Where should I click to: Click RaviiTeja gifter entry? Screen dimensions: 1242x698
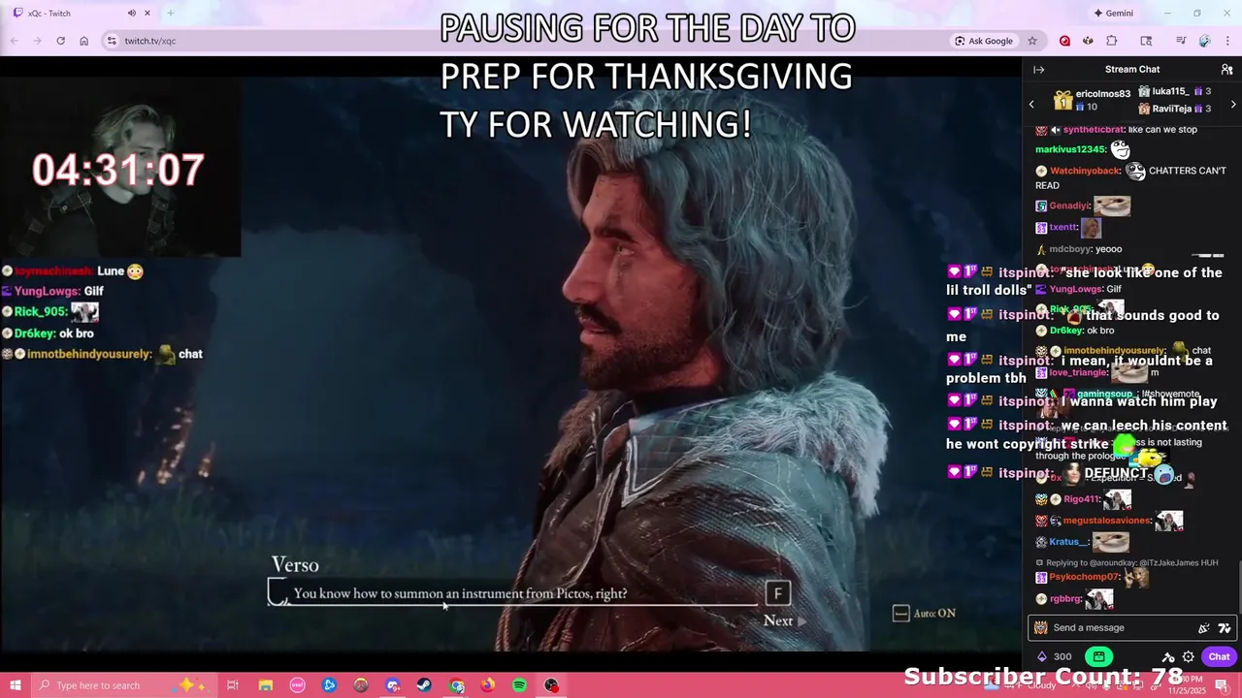point(1176,109)
